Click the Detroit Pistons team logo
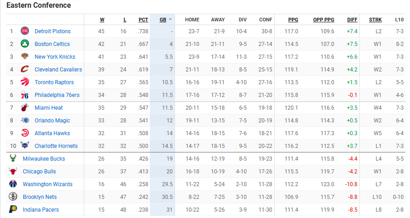The width and height of the screenshot is (410, 218). pos(25,31)
